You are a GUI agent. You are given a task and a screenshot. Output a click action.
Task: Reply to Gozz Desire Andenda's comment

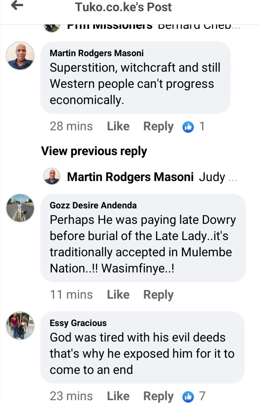159,295
